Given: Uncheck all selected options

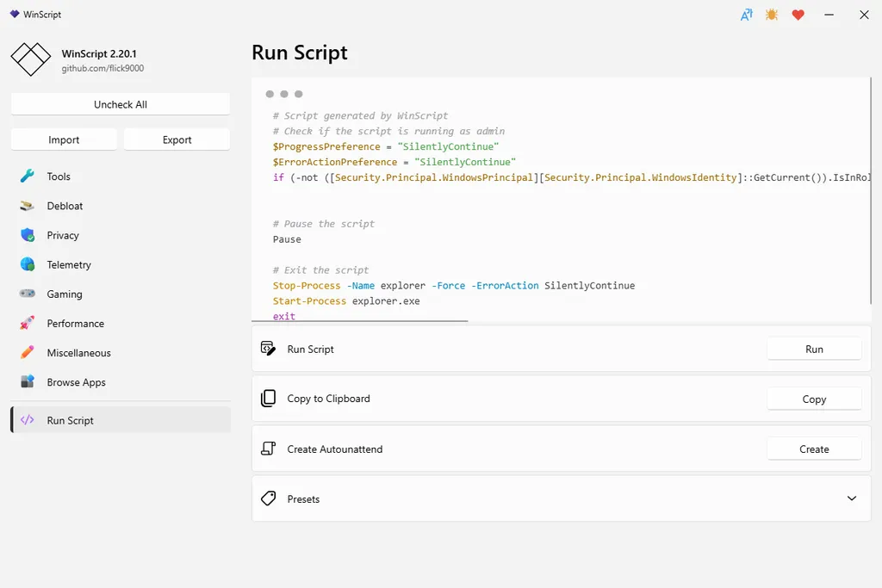Looking at the screenshot, I should coord(121,104).
